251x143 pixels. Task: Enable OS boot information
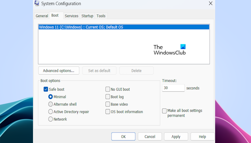pyautogui.click(x=108, y=112)
